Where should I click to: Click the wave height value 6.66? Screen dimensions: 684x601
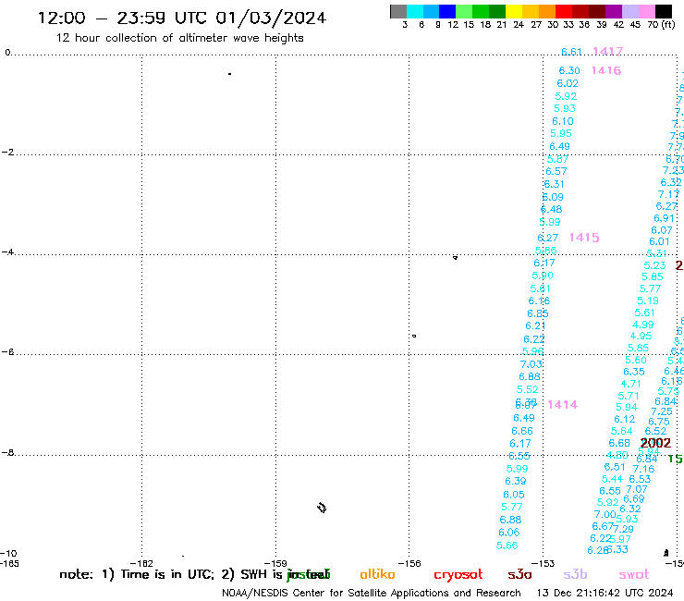pyautogui.click(x=522, y=431)
